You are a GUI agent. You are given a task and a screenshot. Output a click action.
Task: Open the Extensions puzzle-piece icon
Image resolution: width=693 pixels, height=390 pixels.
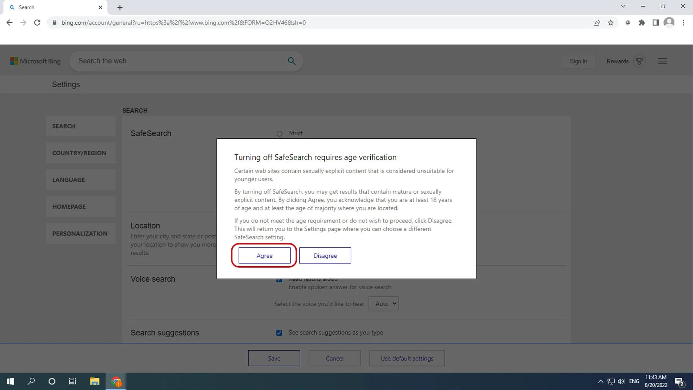coord(642,22)
